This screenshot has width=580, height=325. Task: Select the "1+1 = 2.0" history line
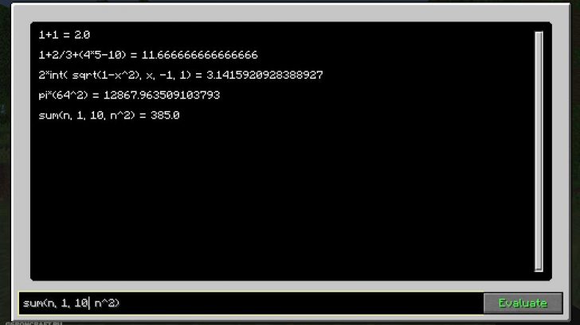point(64,35)
